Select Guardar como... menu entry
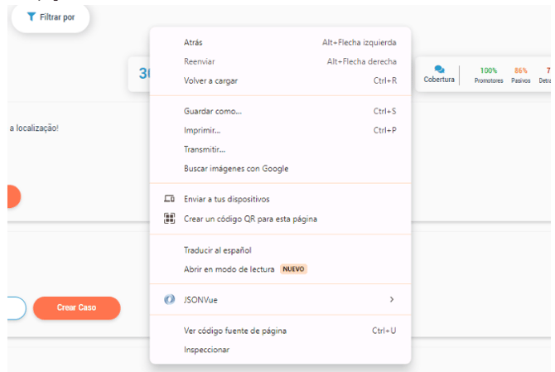 [x=280, y=111]
